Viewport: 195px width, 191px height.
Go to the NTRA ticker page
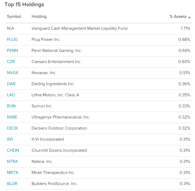click(12, 162)
